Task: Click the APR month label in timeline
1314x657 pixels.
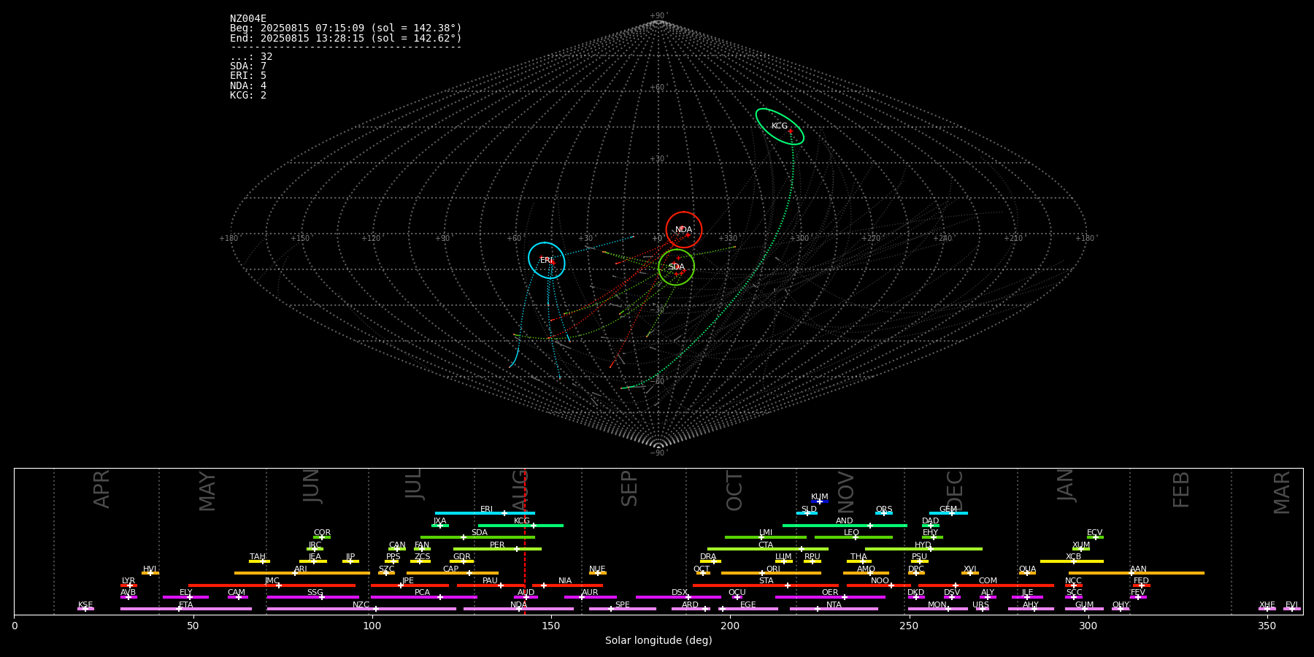Action: coord(101,489)
